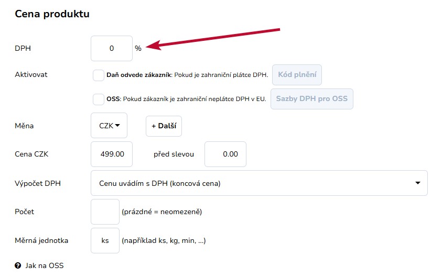This screenshot has width=442, height=278.
Task: Expand the Výpočet DPH dropdown
Action: tap(259, 183)
